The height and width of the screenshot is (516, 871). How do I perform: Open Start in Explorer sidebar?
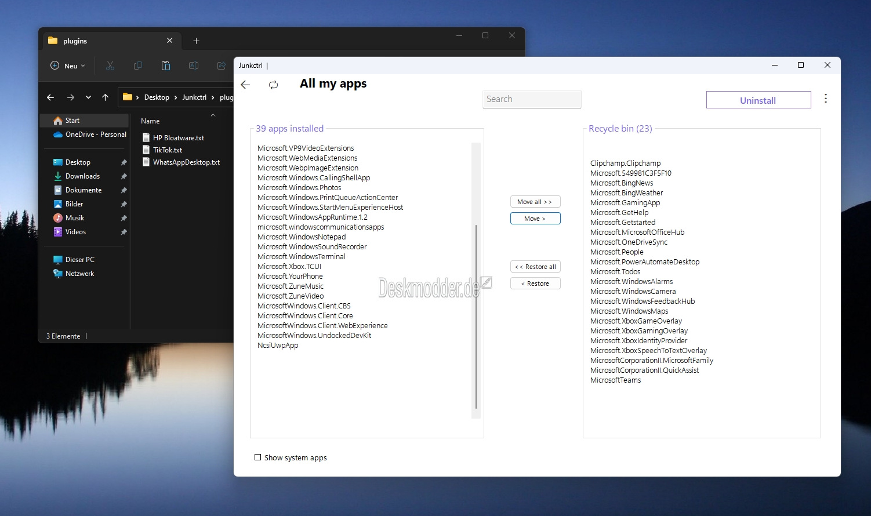coord(84,121)
